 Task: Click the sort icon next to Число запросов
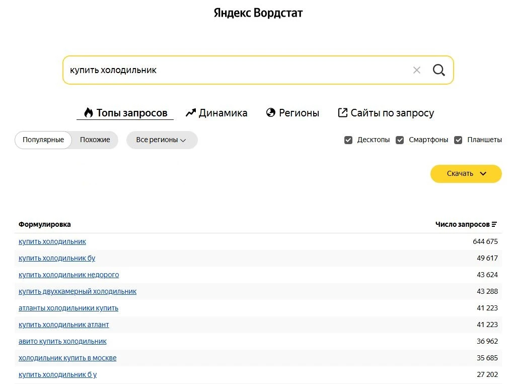[x=494, y=224]
